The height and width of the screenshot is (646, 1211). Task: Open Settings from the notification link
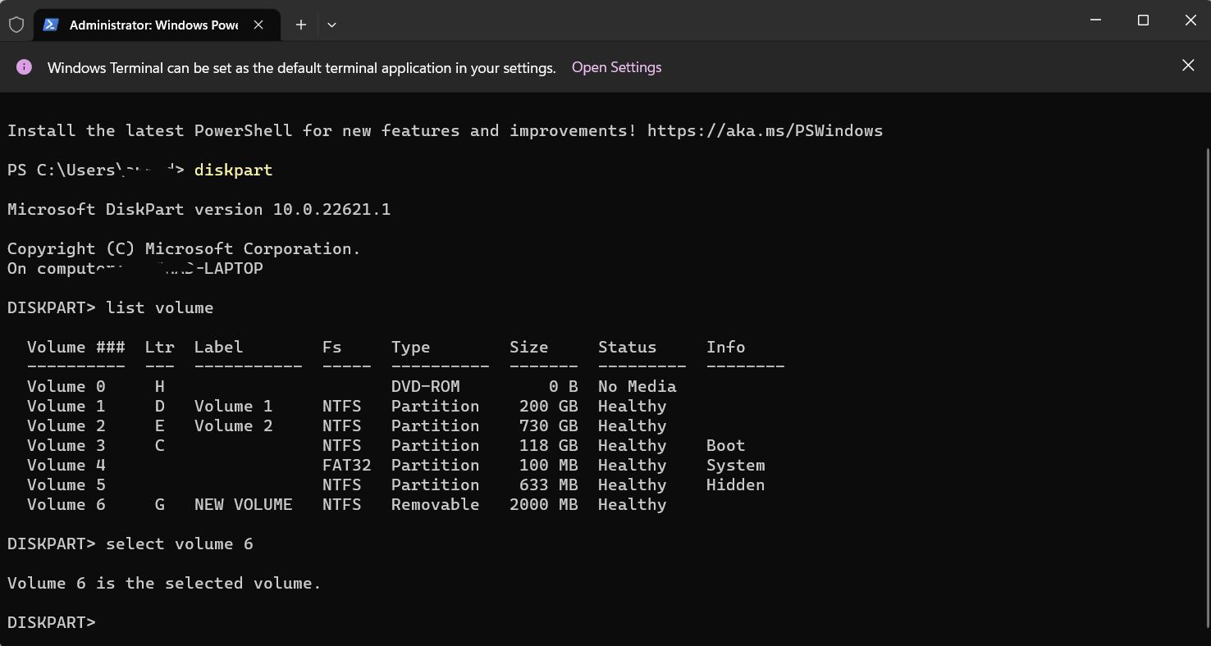616,67
